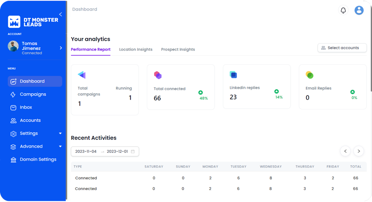
Task: Click the notification bell icon
Action: point(343,10)
